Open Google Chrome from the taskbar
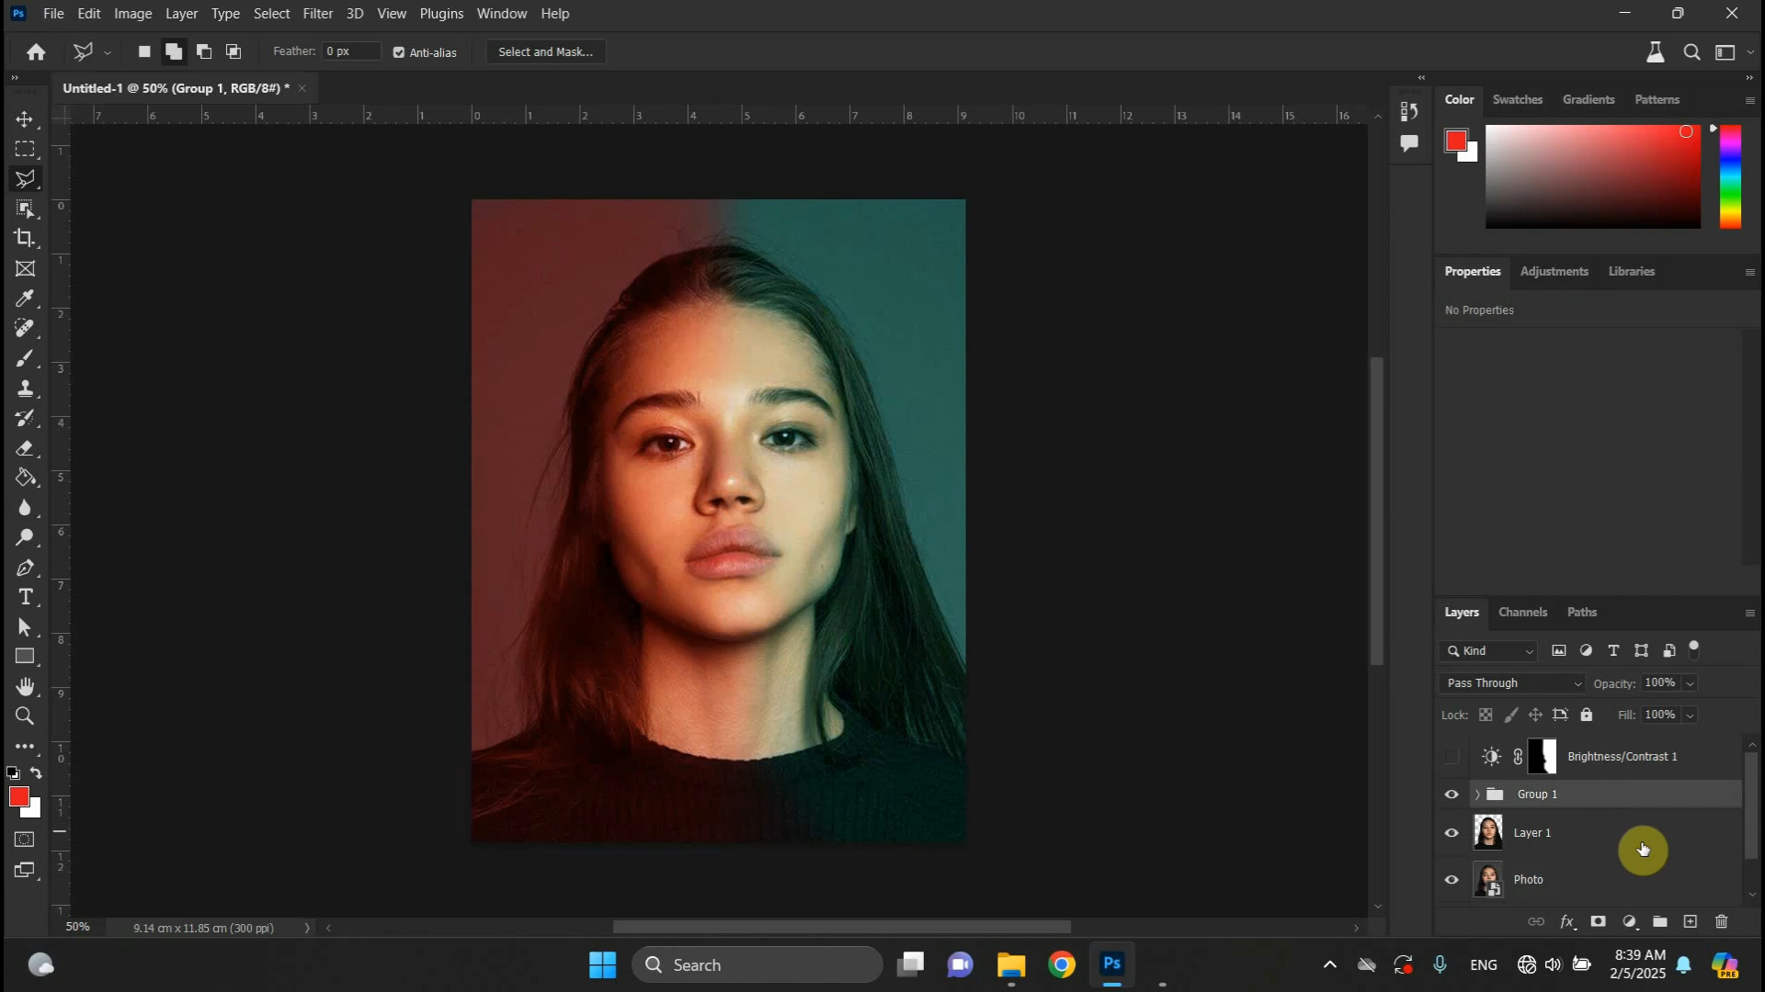Screen dimensions: 1765x992 point(1062,964)
